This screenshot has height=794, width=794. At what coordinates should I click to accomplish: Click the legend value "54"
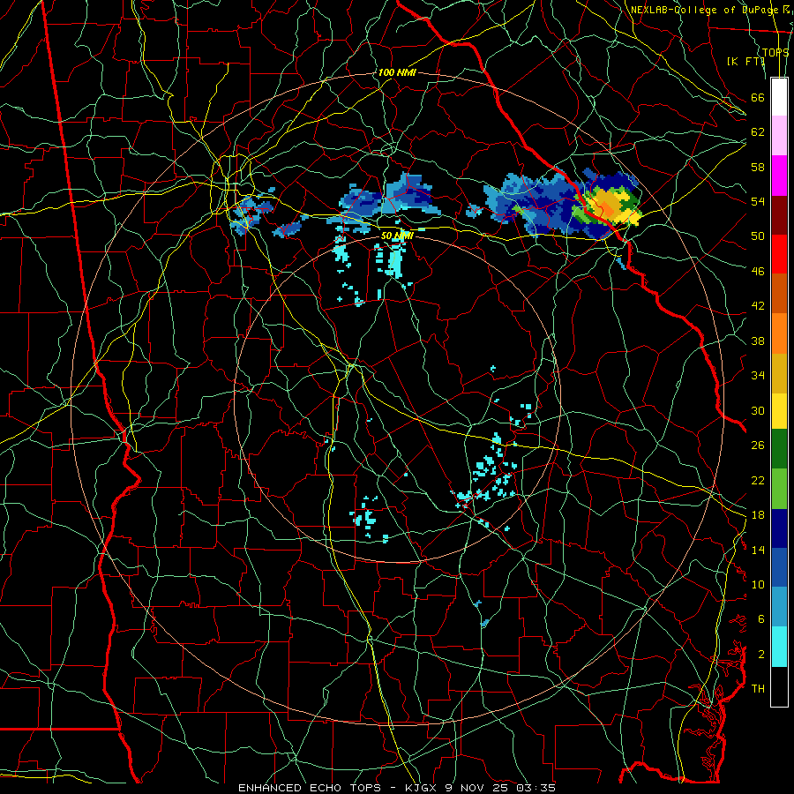coord(758,201)
